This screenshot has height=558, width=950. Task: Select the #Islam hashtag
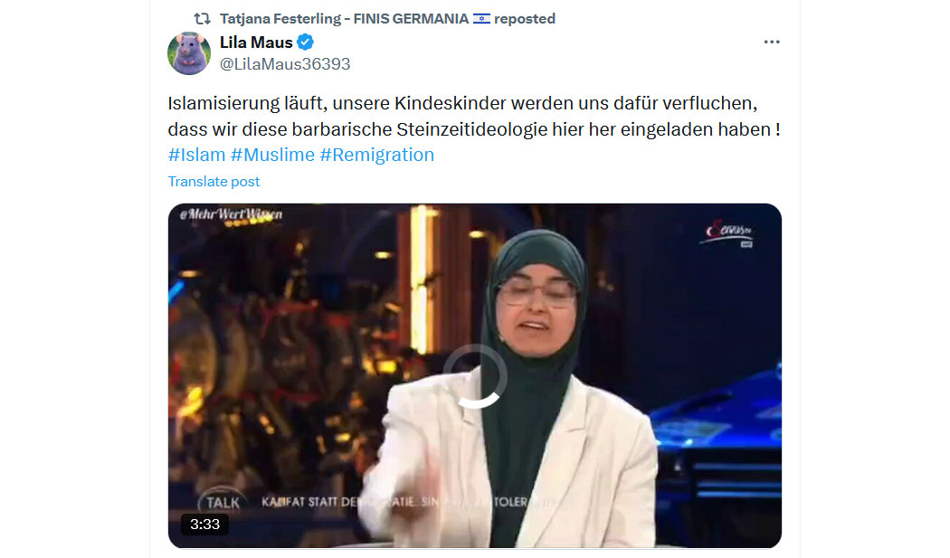(x=197, y=156)
